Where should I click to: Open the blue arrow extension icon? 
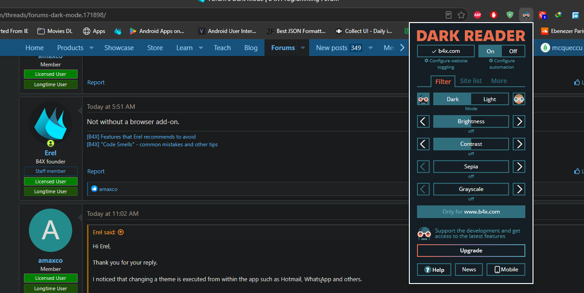click(575, 15)
